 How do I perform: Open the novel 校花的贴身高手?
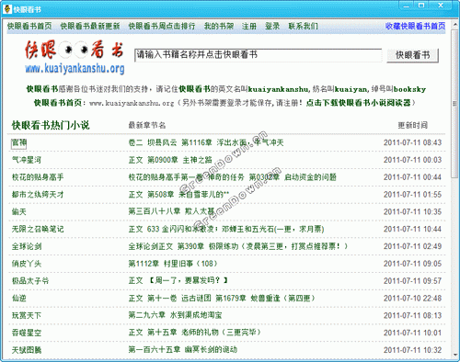pyautogui.click(x=38, y=177)
